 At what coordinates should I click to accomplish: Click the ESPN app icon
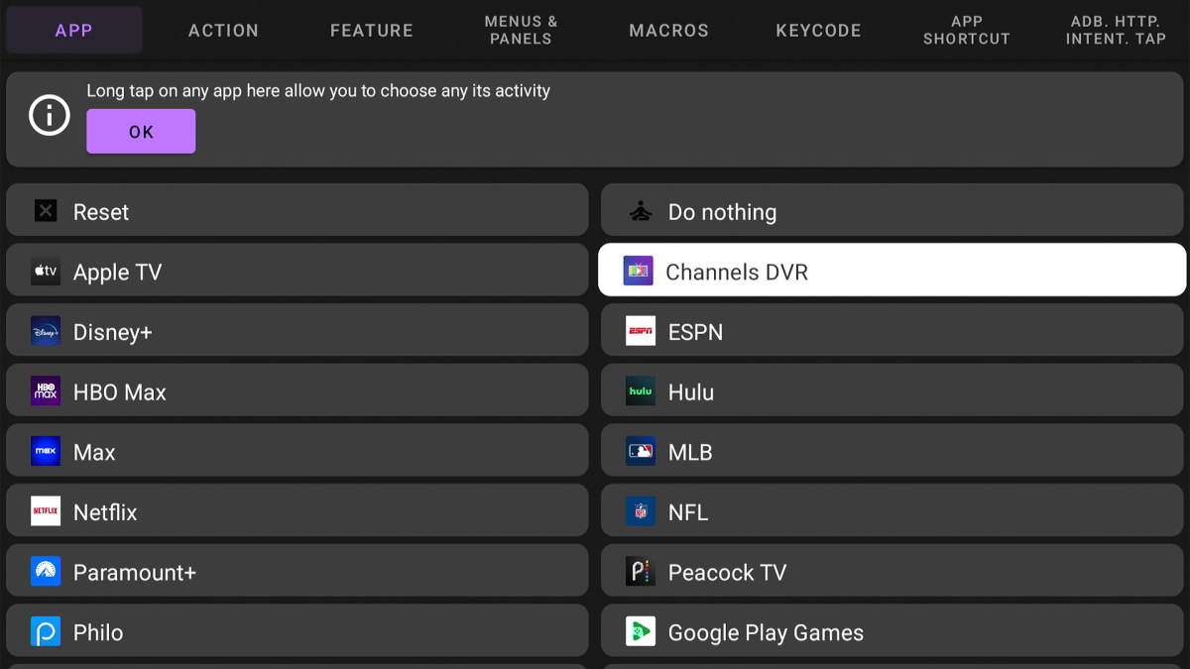pos(641,332)
